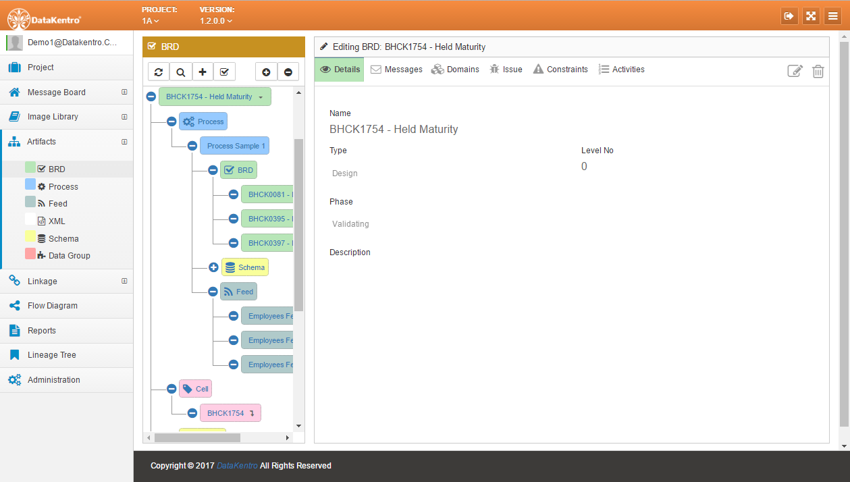Open the Project 1A dropdown

[151, 21]
